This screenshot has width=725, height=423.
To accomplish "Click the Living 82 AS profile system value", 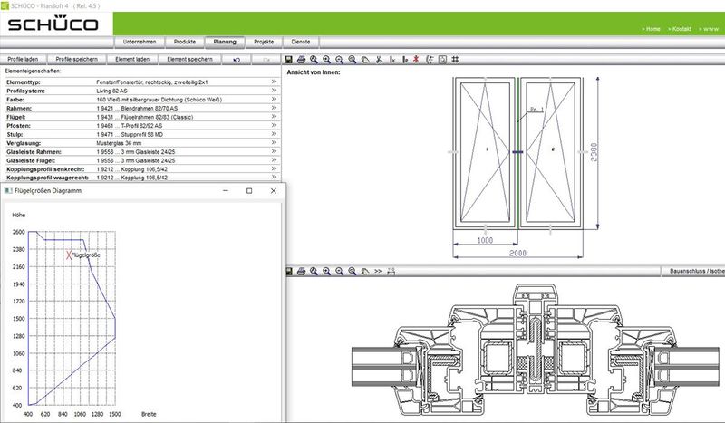I will [x=111, y=91].
